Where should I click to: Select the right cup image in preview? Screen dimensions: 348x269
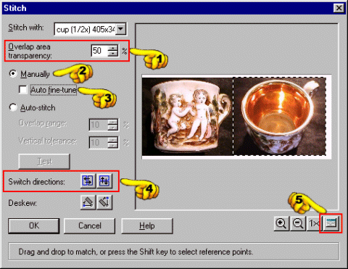click(280, 116)
